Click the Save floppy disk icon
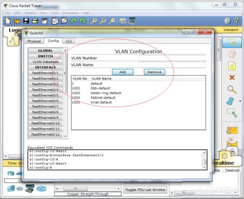The image size is (244, 199). pos(26,21)
